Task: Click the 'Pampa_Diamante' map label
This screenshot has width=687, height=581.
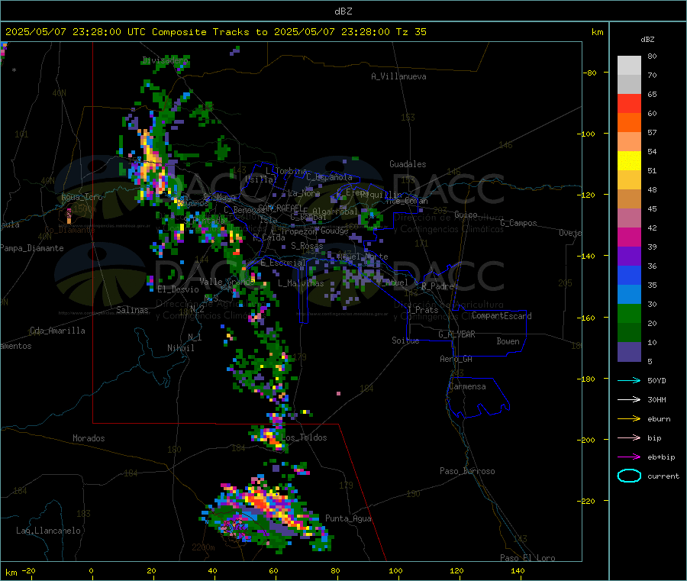Action: [x=31, y=248]
